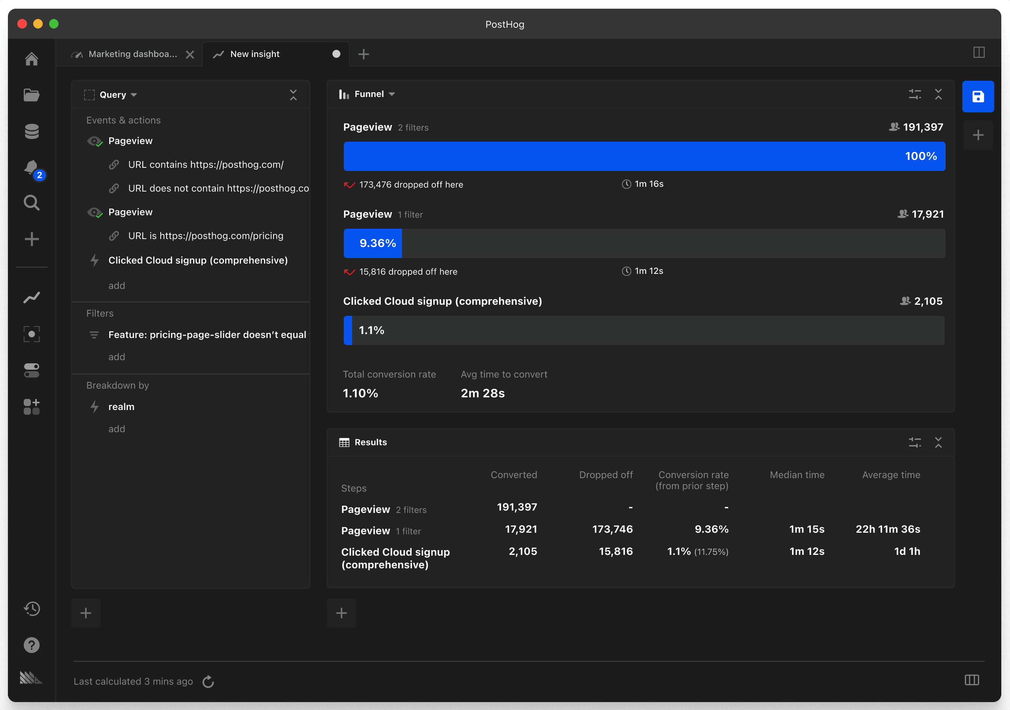Add a new event under Events & actions
This screenshot has height=710, width=1010.
point(117,285)
